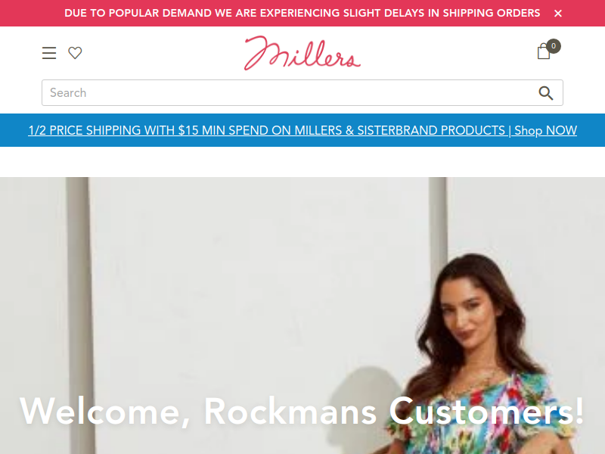Dismiss the shipping delays announcement banner
This screenshot has height=454, width=605.
pos(558,14)
